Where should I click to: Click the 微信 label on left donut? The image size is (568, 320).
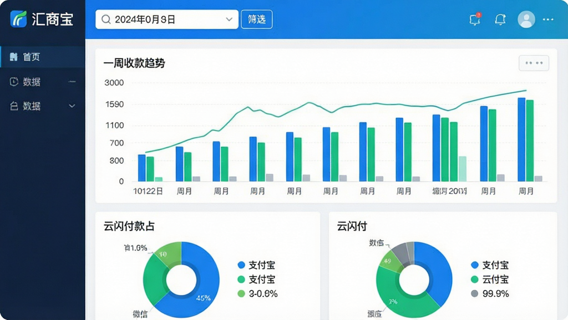[x=140, y=314]
